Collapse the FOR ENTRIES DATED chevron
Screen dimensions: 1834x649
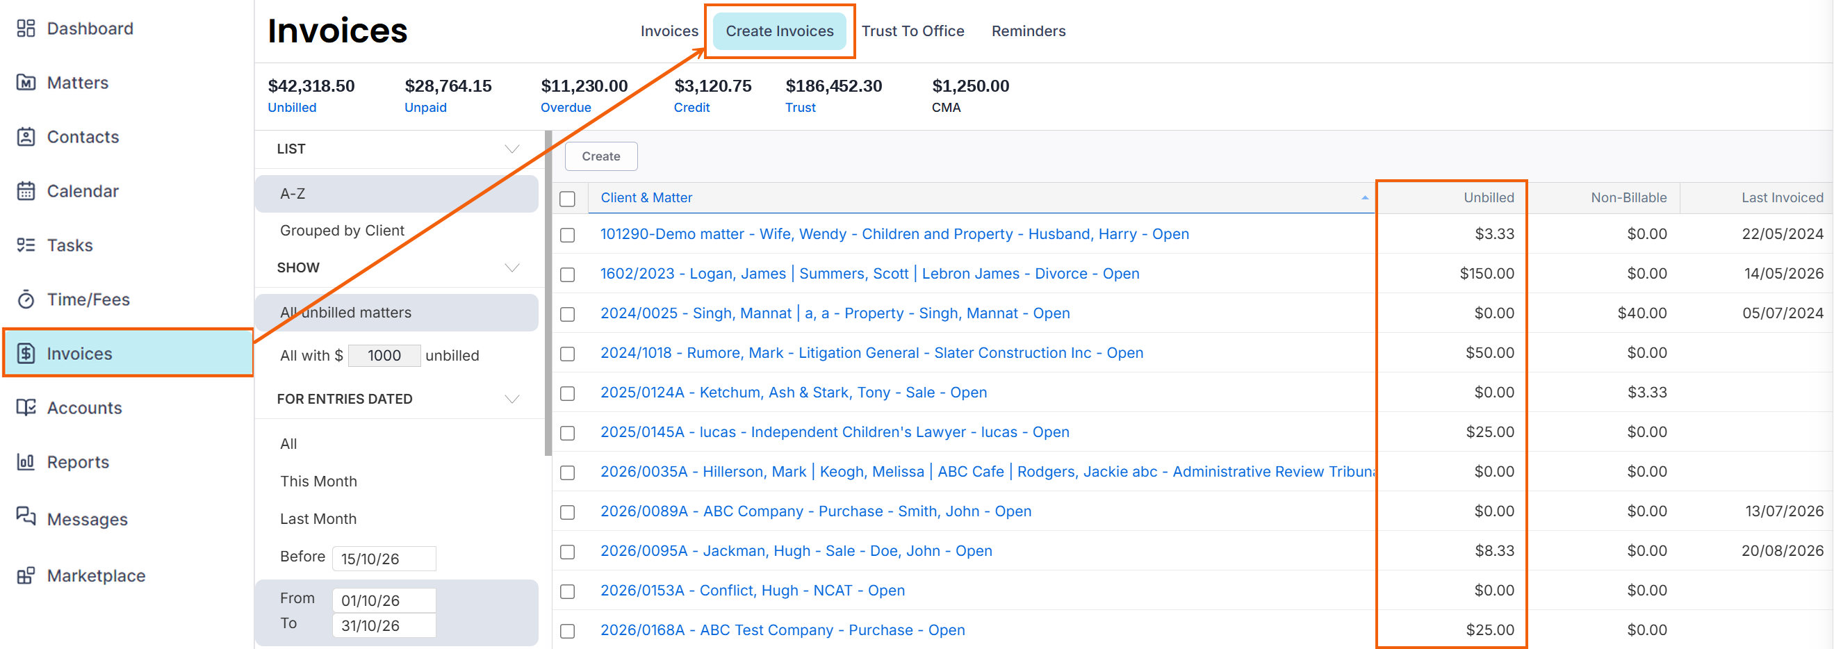[511, 399]
